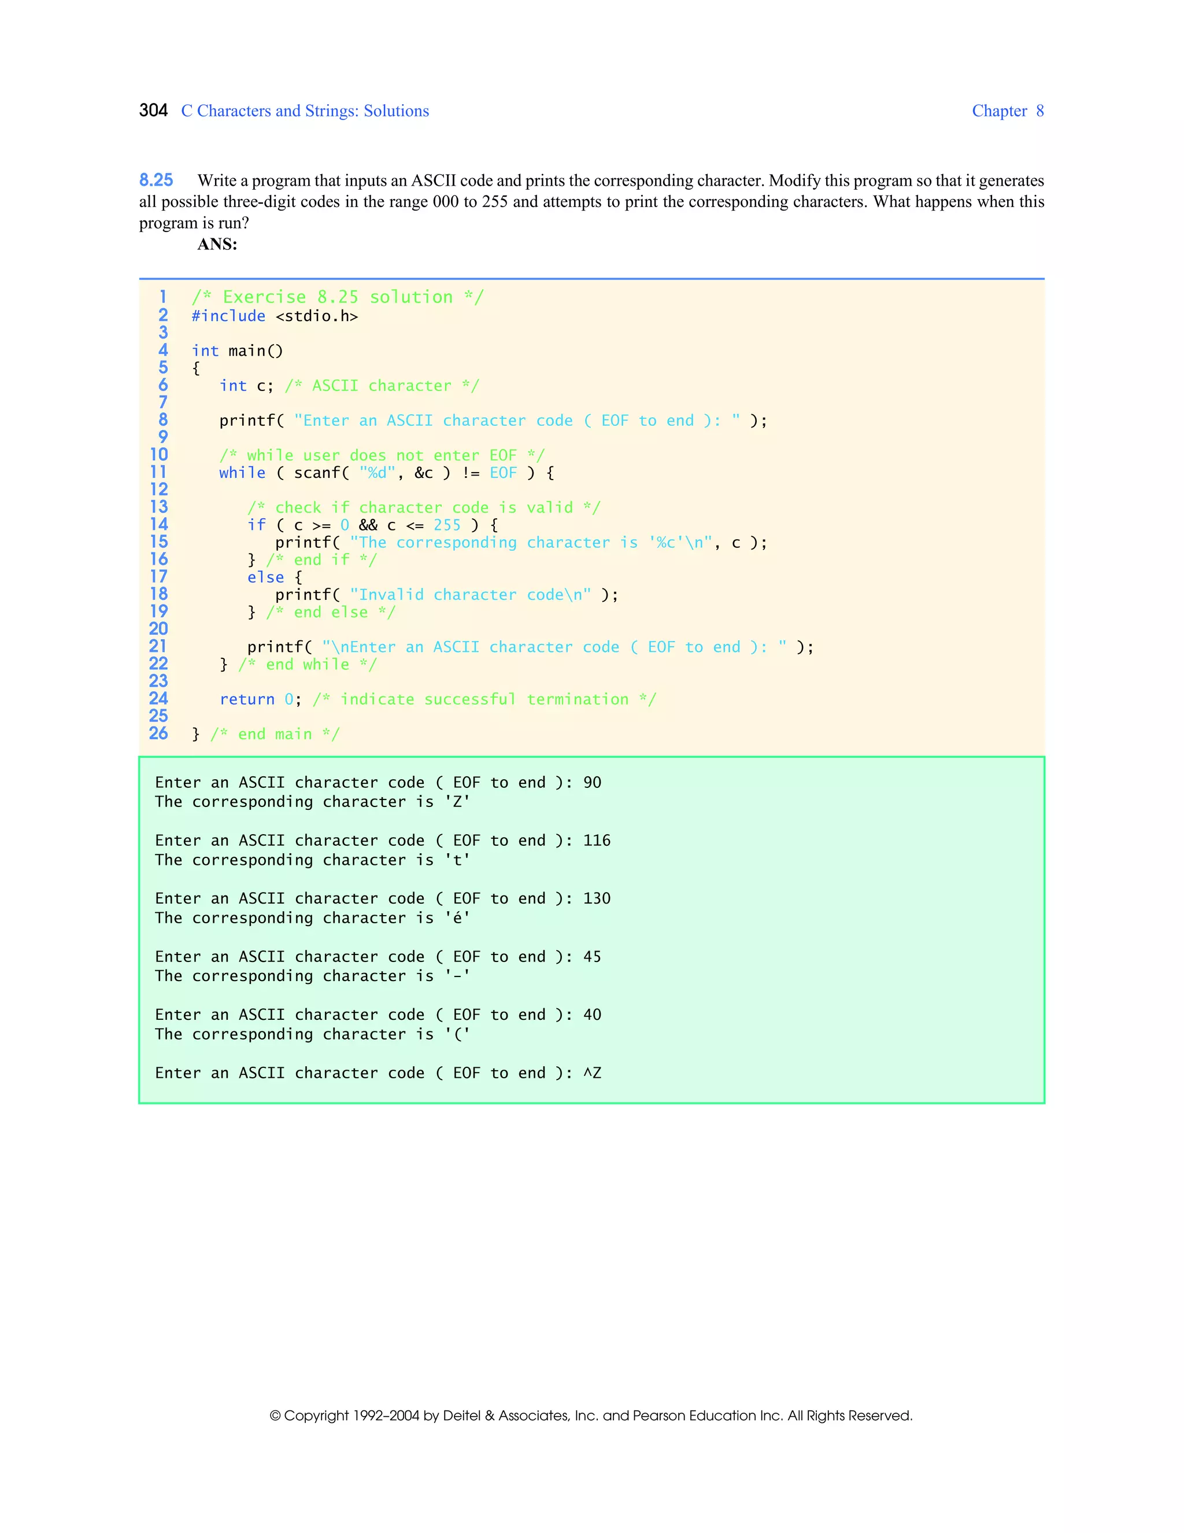The width and height of the screenshot is (1184, 1533).
Task: Click the 'Chapter 8' header text
Action: [1007, 111]
